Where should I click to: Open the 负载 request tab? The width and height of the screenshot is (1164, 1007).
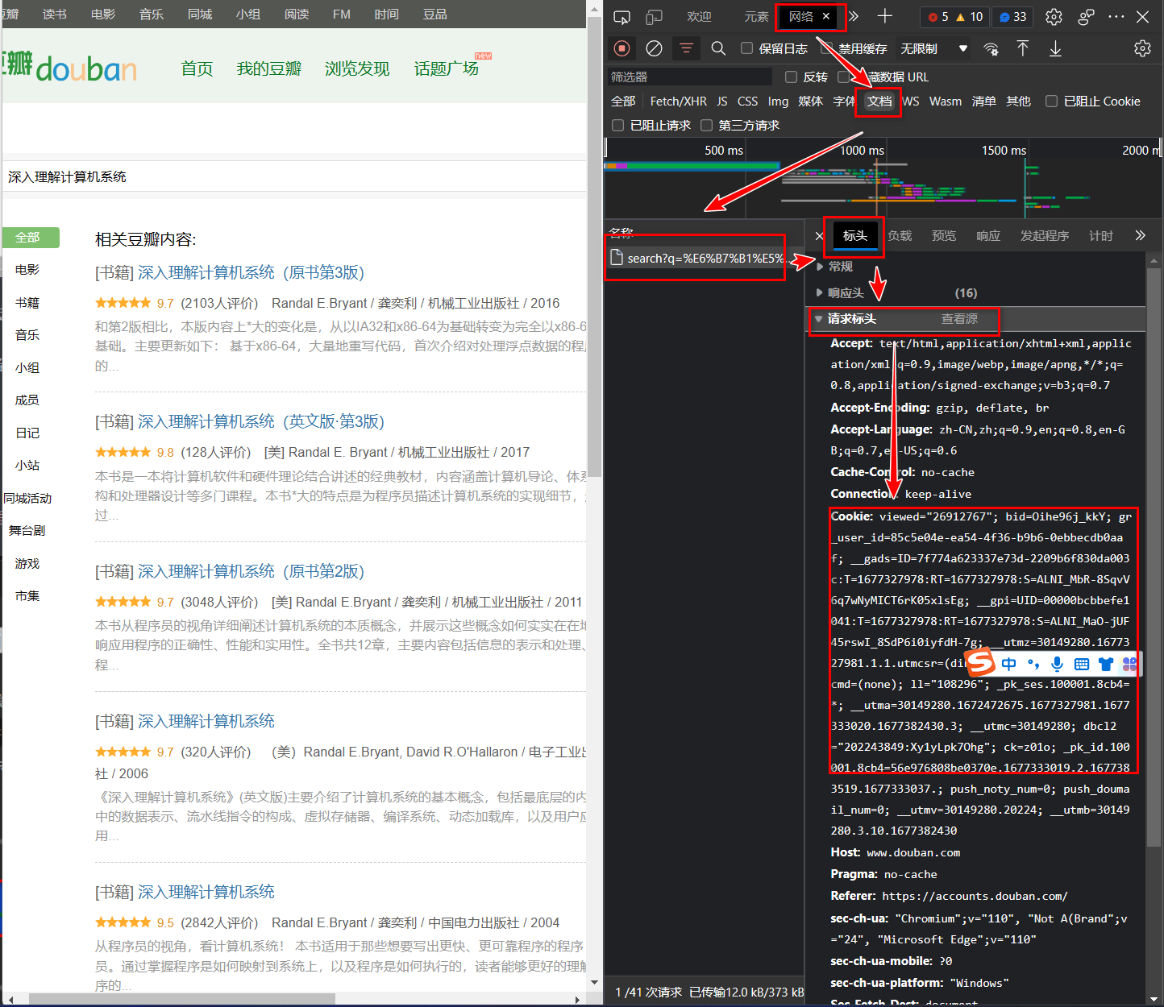900,235
